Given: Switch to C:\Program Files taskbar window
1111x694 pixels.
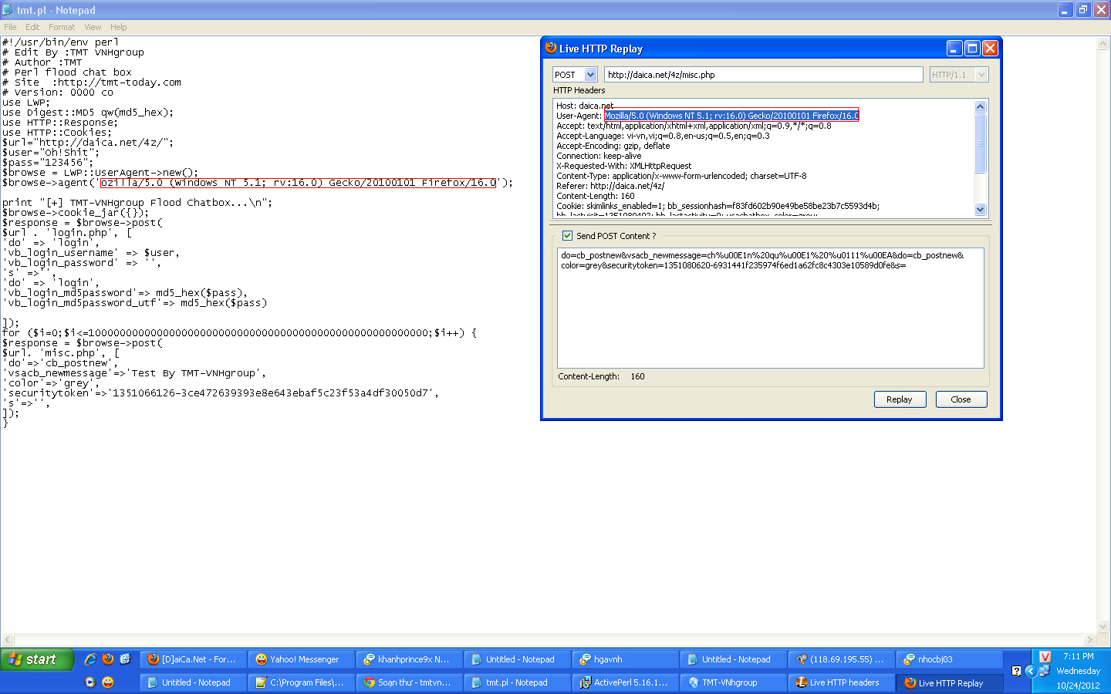Looking at the screenshot, I should [x=302, y=682].
